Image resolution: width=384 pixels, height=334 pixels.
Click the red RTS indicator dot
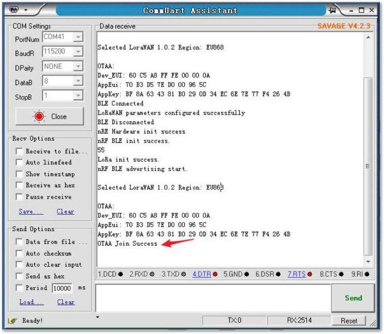click(x=310, y=274)
